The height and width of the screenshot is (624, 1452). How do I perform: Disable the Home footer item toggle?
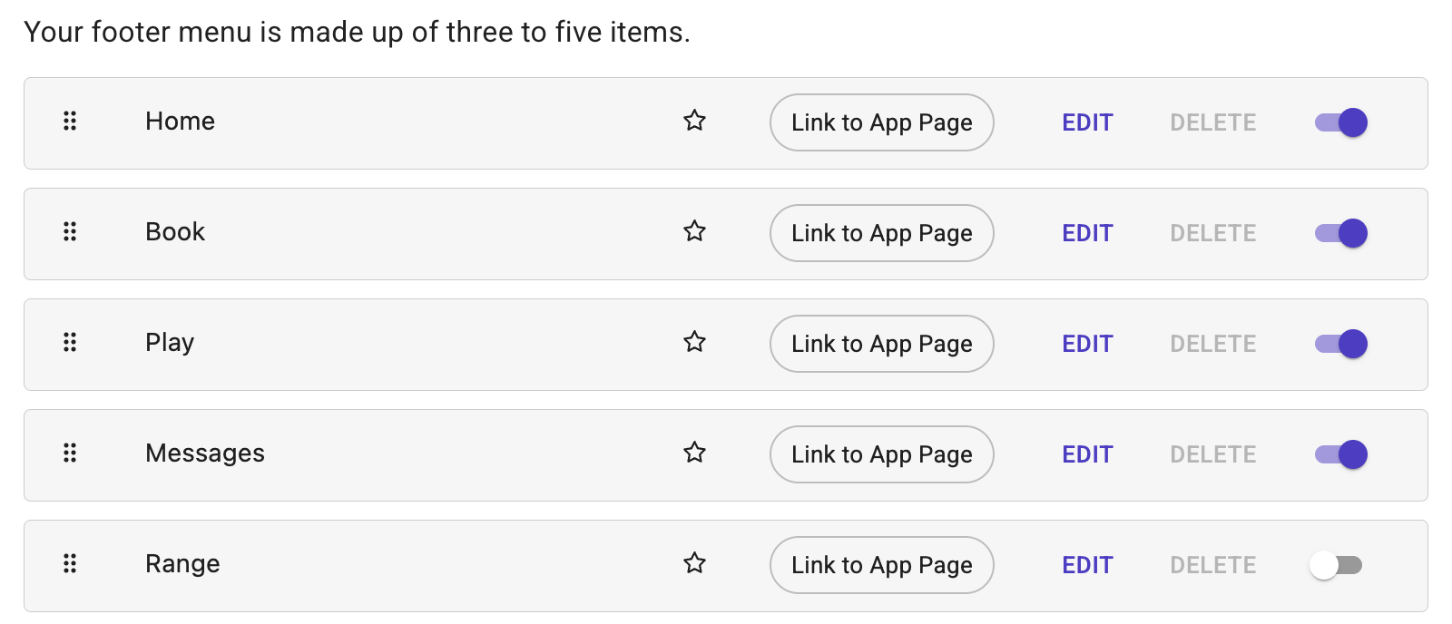(x=1341, y=122)
